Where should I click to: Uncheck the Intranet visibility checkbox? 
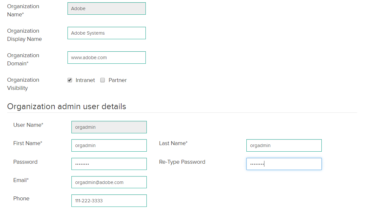pyautogui.click(x=70, y=80)
